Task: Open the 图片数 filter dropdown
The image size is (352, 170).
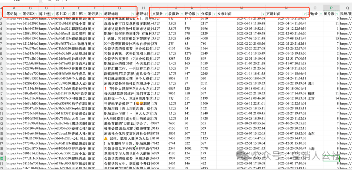Action: tap(337, 14)
